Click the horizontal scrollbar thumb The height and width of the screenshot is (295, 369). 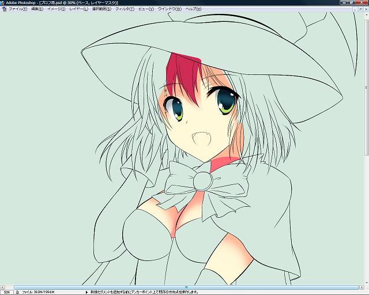tap(186, 288)
